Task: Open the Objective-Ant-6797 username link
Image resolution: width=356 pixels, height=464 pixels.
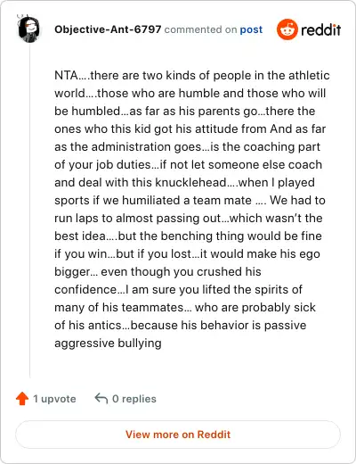Action: coord(108,29)
